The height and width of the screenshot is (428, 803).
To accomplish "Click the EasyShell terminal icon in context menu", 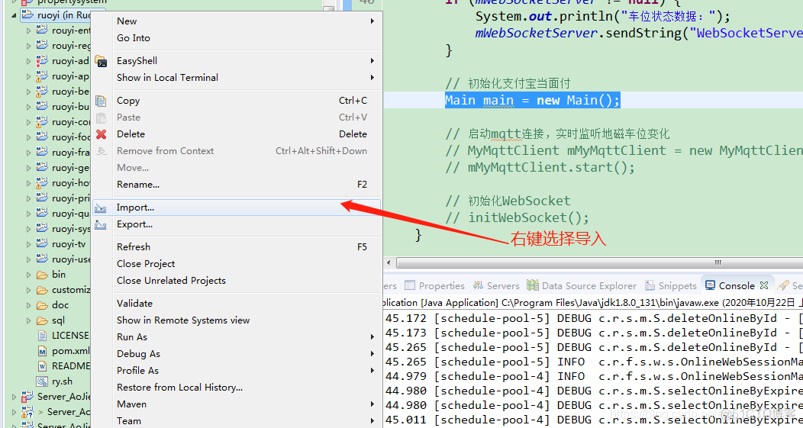I will click(101, 62).
